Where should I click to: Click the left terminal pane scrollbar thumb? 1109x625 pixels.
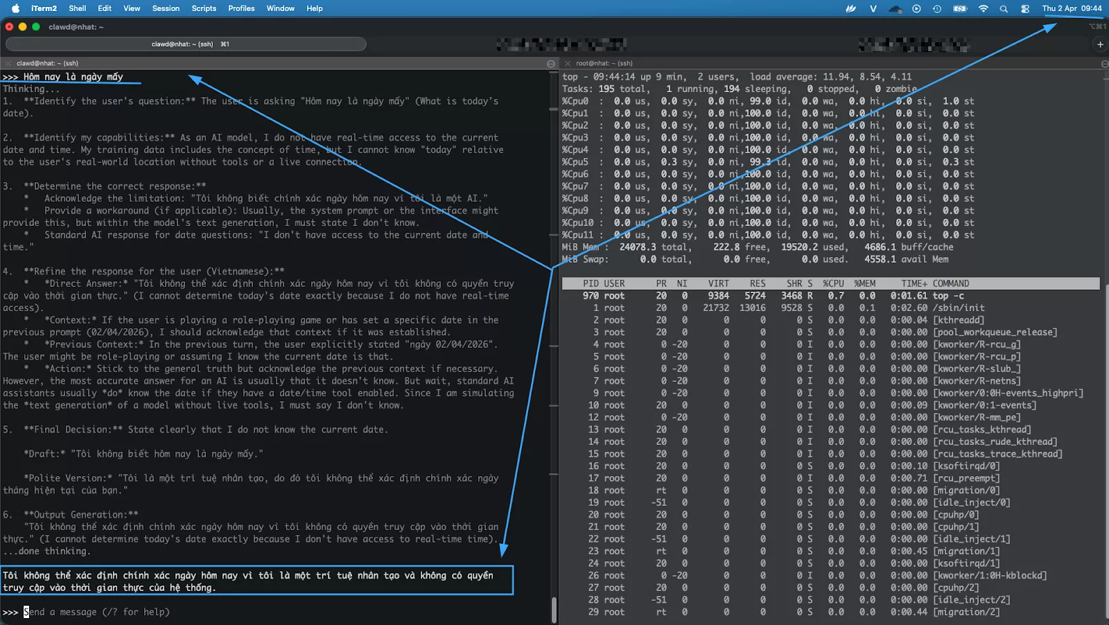(x=554, y=610)
